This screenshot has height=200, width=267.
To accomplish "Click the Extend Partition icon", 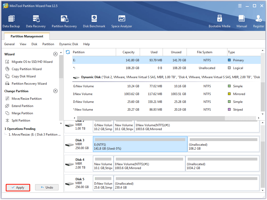I will 7,106.
